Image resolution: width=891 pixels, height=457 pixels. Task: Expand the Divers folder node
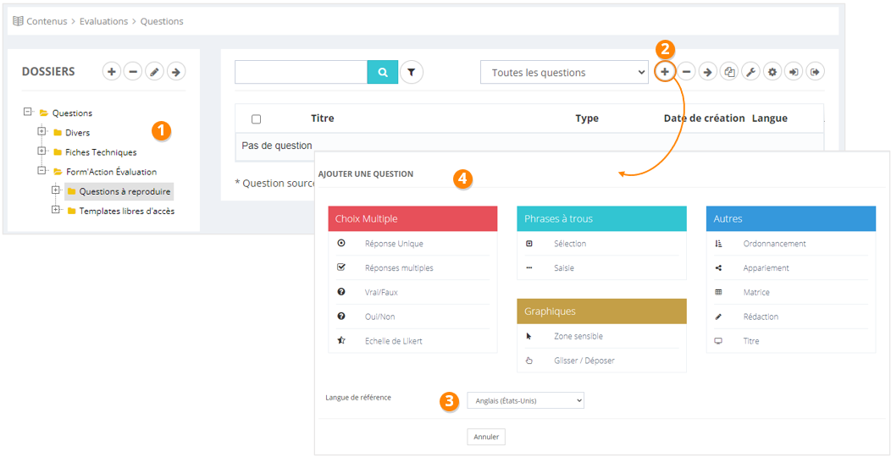(x=42, y=132)
